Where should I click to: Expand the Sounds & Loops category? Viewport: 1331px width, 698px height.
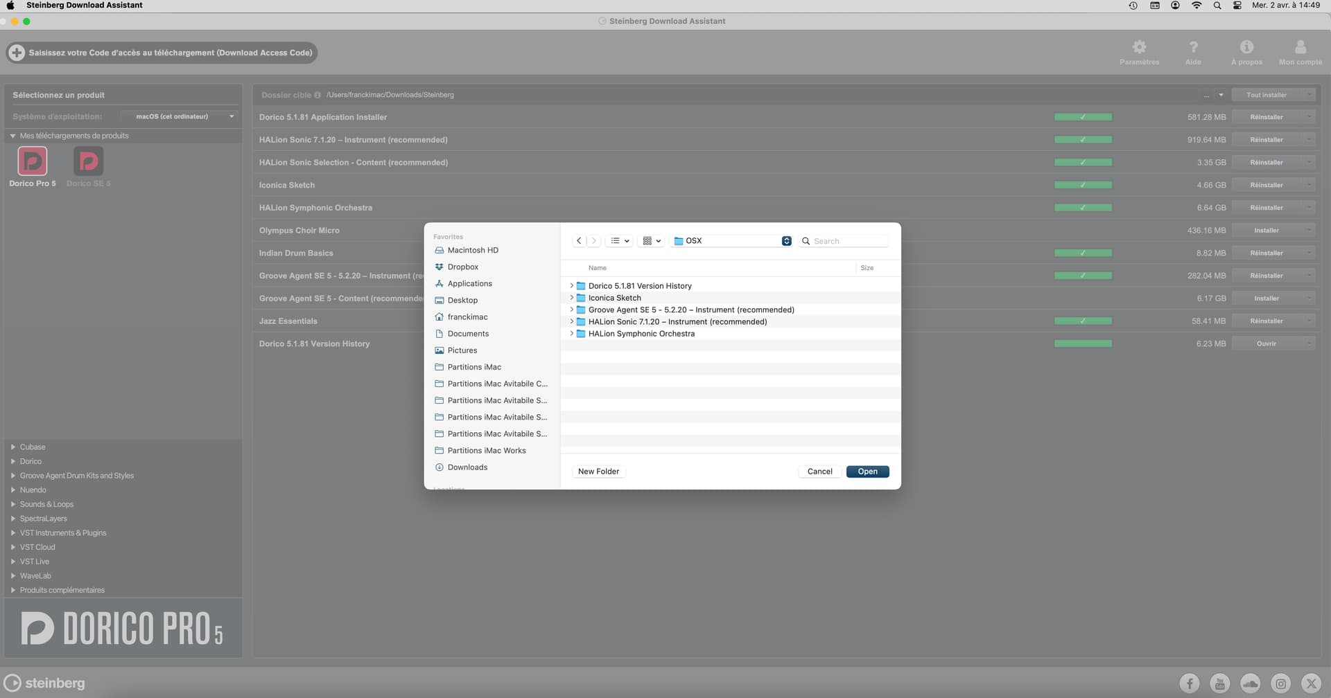point(13,504)
